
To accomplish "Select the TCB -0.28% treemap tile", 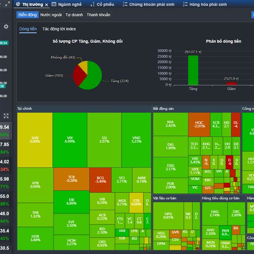I will (x=72, y=179).
